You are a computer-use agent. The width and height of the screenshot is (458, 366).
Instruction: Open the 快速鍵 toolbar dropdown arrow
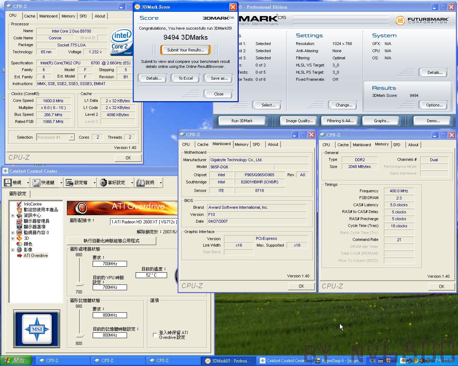click(61, 183)
